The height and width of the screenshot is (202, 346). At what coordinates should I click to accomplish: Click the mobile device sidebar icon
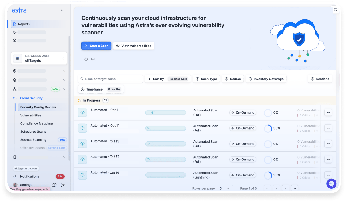(14, 157)
